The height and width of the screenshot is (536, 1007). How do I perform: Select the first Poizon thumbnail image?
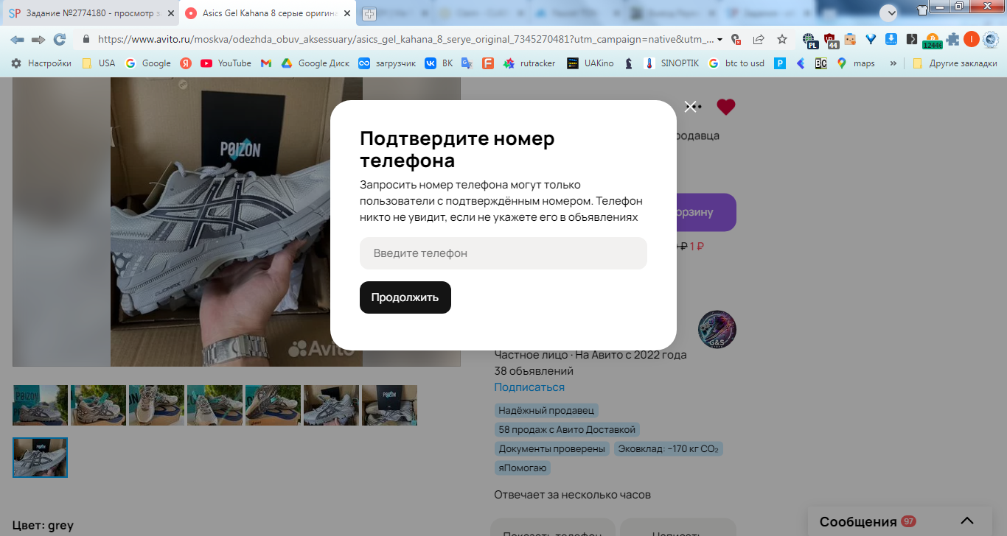point(40,405)
